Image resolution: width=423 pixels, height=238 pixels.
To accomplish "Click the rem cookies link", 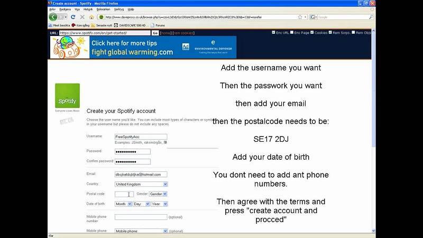I will pos(183,33).
